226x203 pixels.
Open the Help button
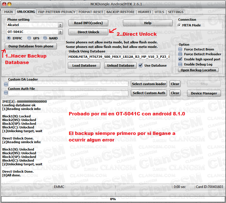coord(148,23)
